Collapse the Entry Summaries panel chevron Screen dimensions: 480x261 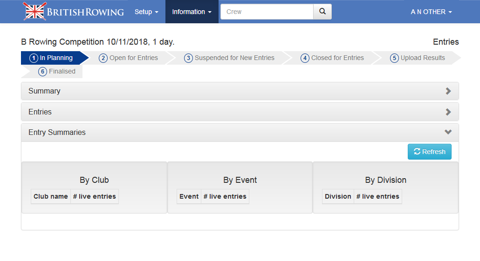pyautogui.click(x=448, y=133)
